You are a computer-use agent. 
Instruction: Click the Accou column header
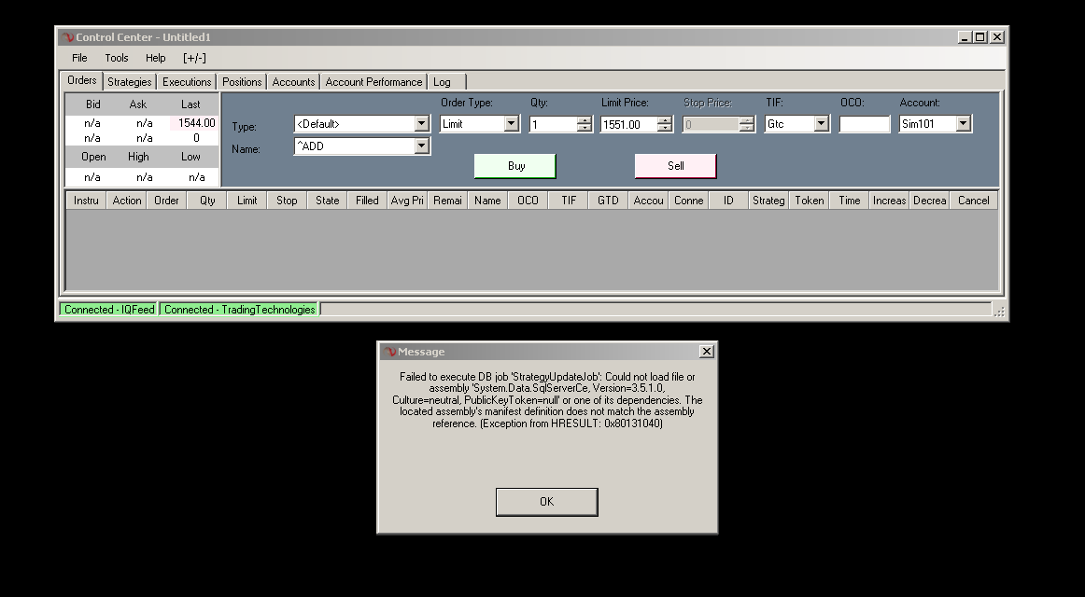pyautogui.click(x=648, y=201)
